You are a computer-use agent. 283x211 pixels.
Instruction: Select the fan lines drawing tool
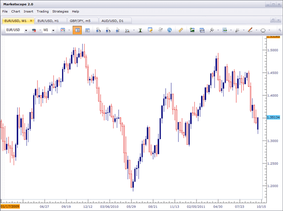point(237,30)
